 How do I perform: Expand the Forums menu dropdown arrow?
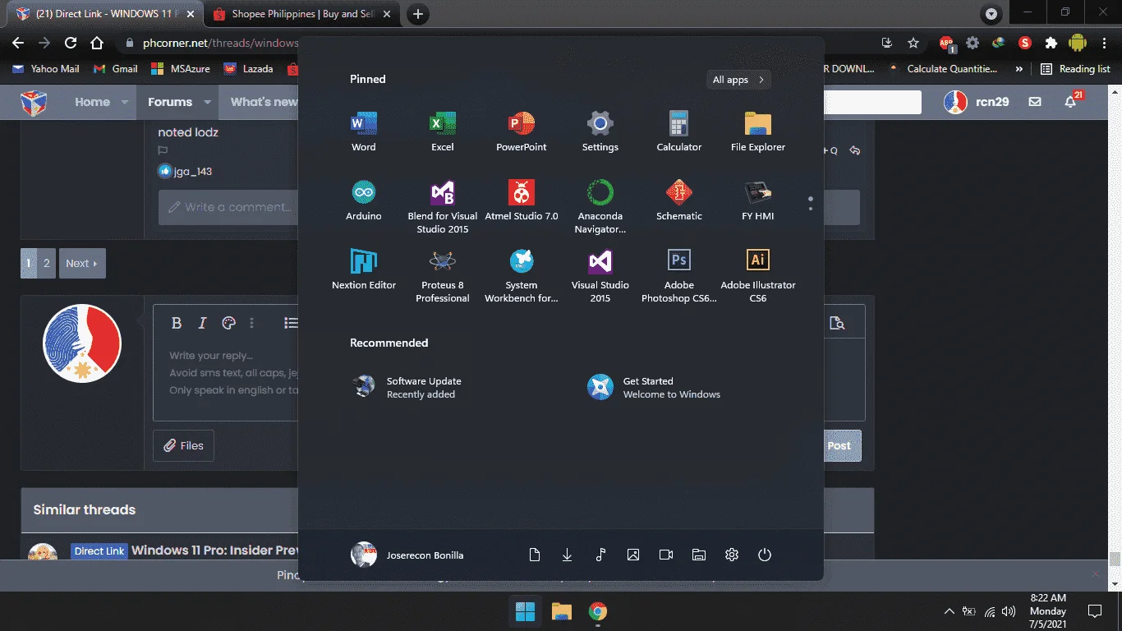coord(207,103)
